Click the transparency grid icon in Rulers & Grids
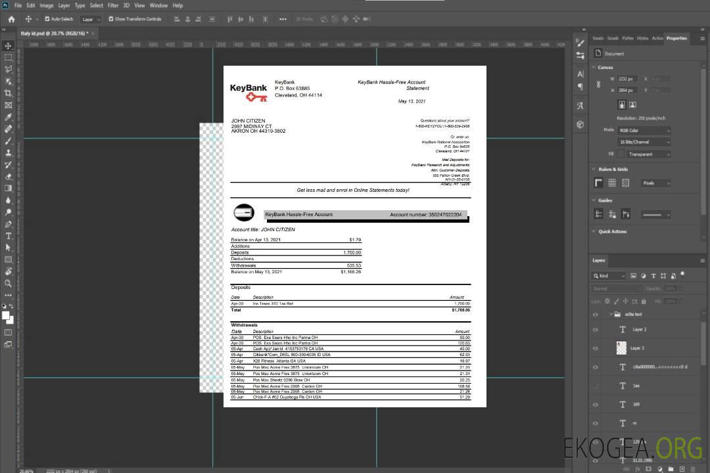Image resolution: width=710 pixels, height=473 pixels. [625, 183]
